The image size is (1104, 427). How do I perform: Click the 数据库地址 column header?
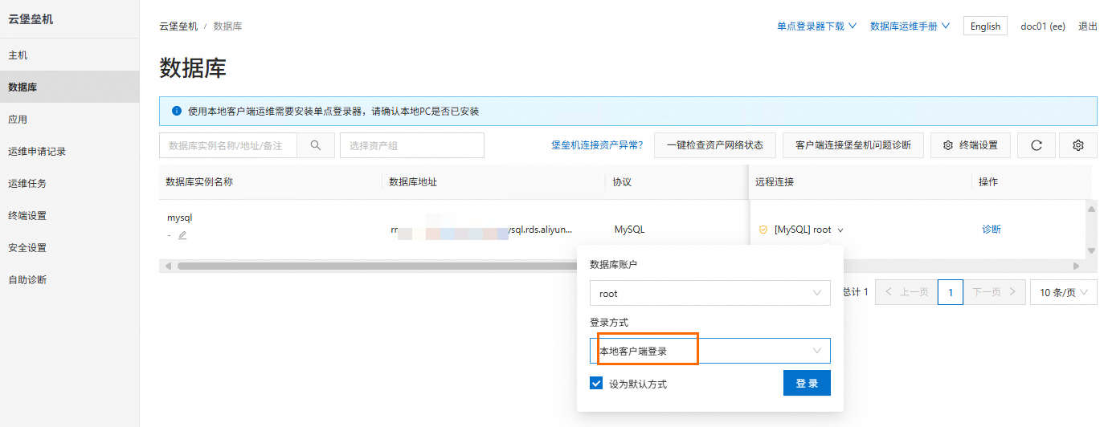[413, 182]
